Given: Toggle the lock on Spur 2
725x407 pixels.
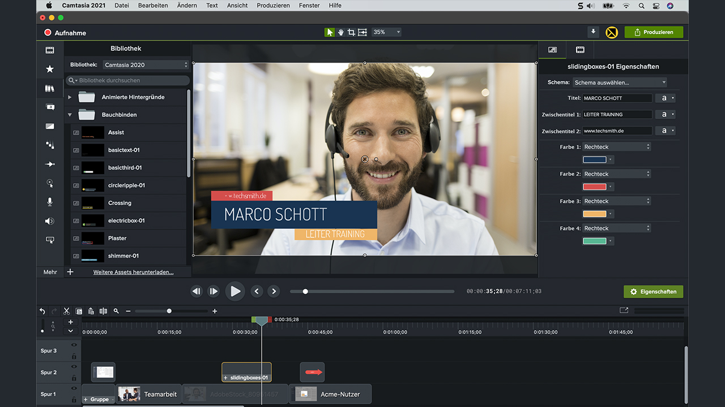Looking at the screenshot, I should tap(74, 378).
